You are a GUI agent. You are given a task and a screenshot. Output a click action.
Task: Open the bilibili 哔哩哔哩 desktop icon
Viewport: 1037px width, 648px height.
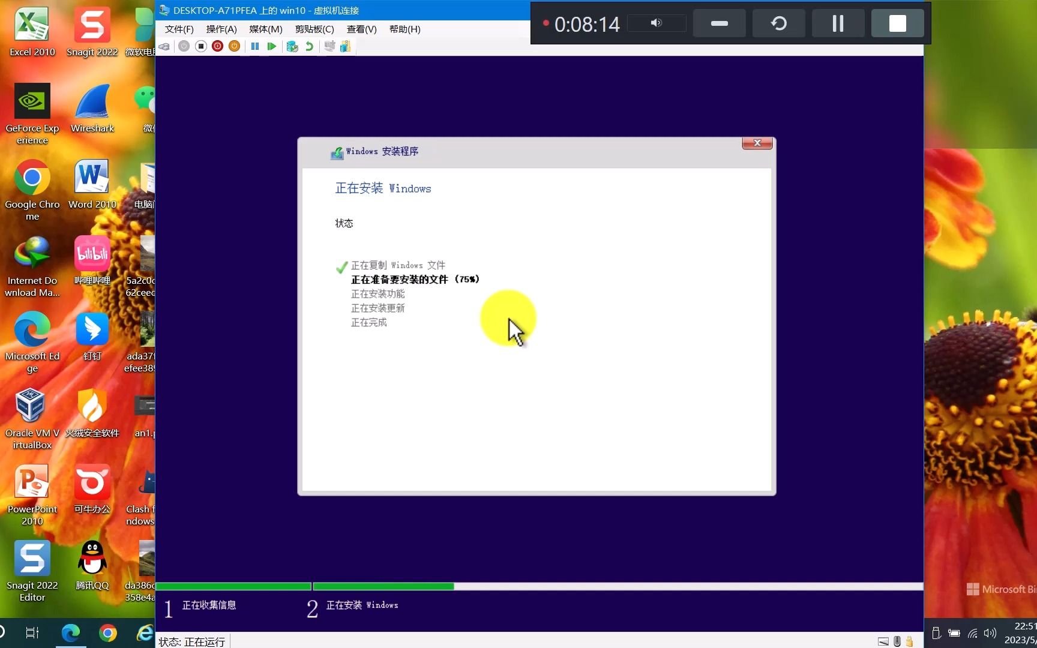pyautogui.click(x=92, y=261)
